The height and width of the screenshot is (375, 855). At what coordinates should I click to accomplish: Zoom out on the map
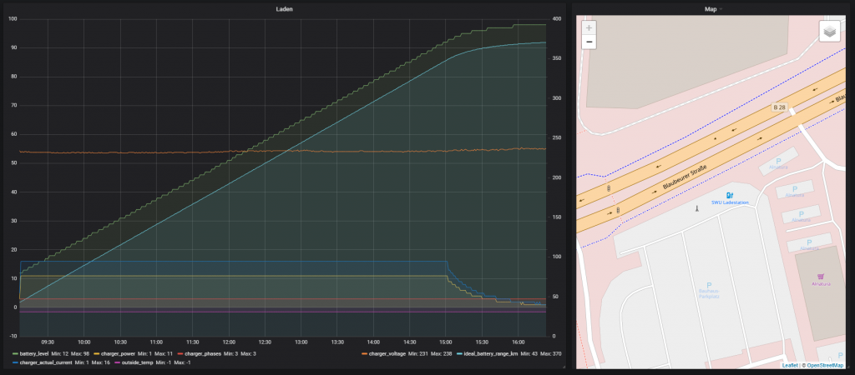pyautogui.click(x=589, y=42)
